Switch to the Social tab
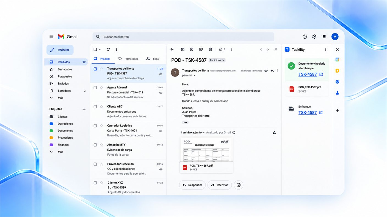387x217 pixels. 153,59
